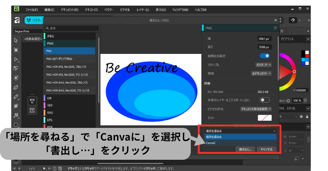Click the hue ring handle on color wheel
Viewport: 328px width, 171px height.
click(294, 72)
